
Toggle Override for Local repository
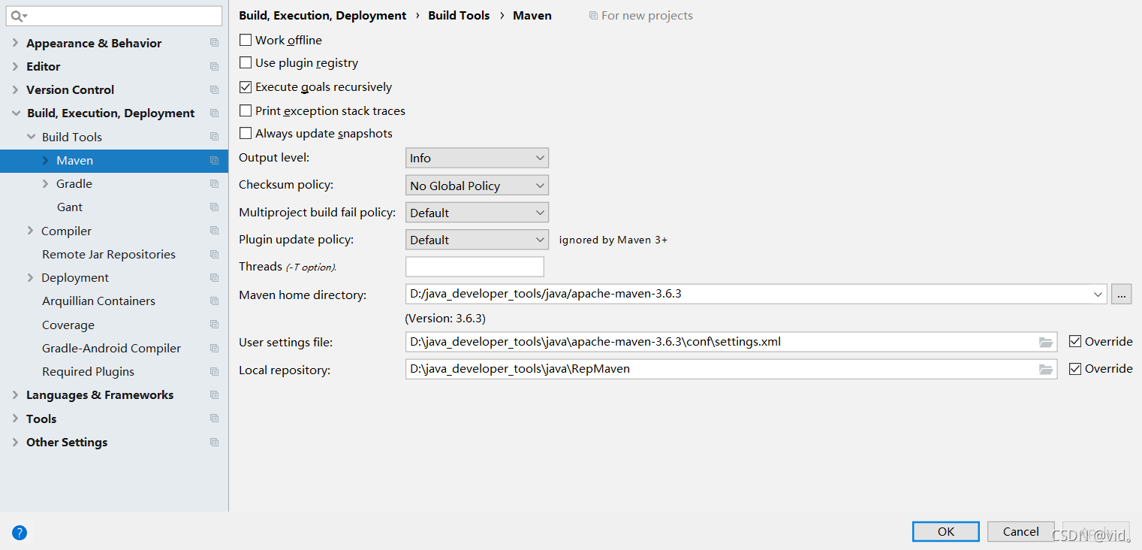1075,368
